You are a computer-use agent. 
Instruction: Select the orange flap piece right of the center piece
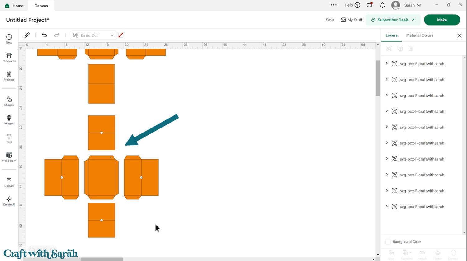click(141, 177)
